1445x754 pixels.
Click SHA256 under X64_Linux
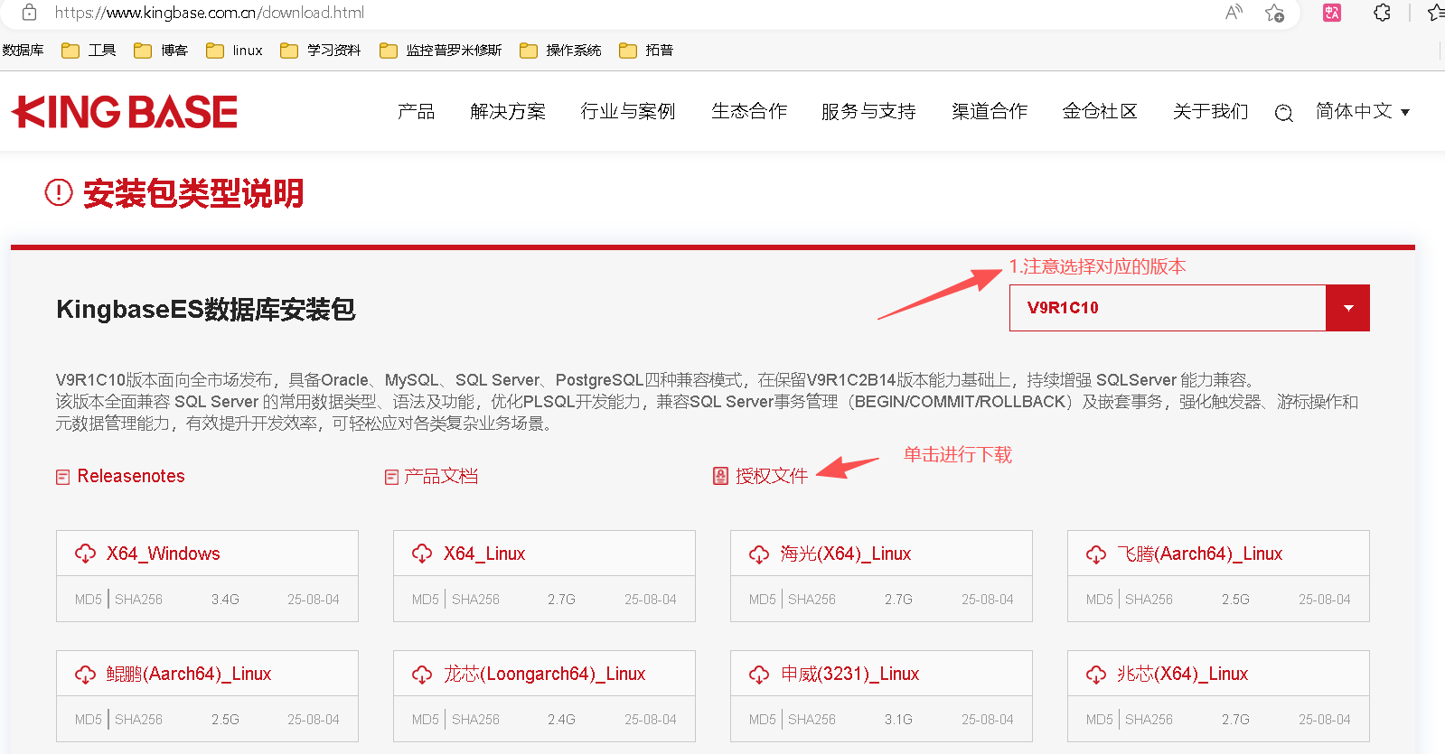(476, 600)
